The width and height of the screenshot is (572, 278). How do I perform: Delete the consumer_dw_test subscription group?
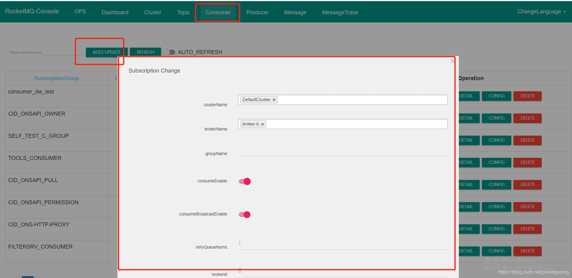tap(527, 96)
